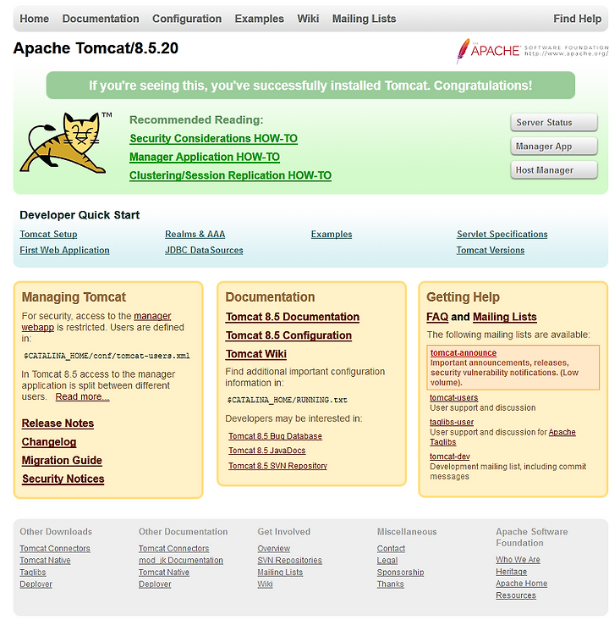Open Manager Application HOW-TO link
The width and height of the screenshot is (609, 620).
coord(205,157)
